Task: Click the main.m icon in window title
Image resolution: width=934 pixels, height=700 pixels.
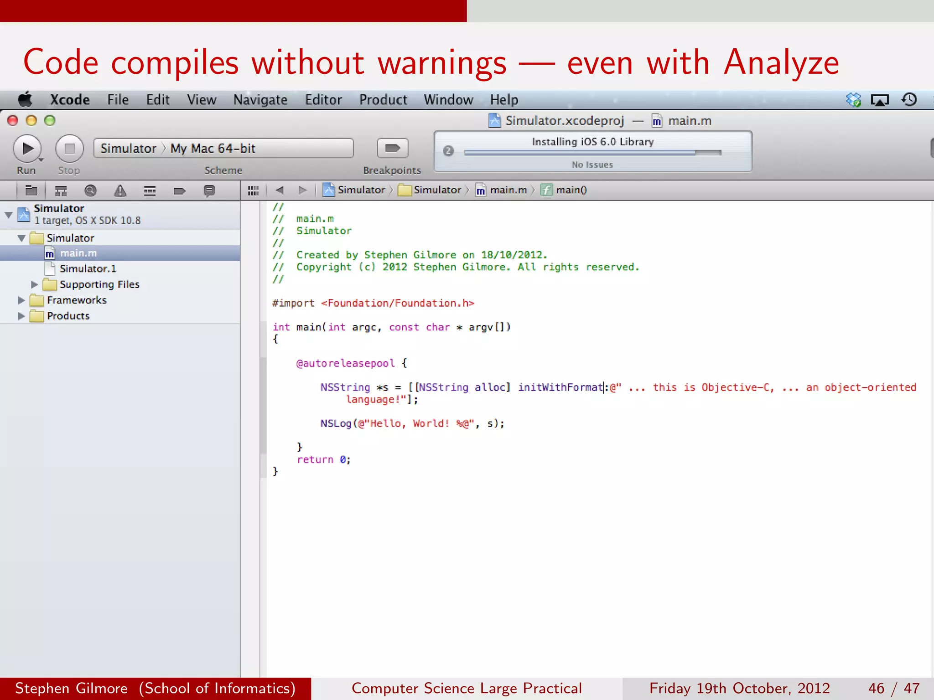Action: [x=657, y=120]
